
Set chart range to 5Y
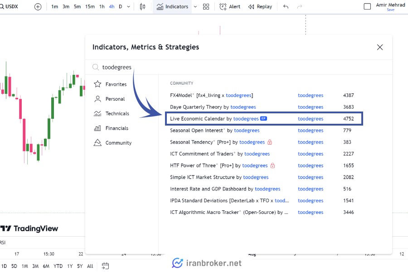[80, 266]
